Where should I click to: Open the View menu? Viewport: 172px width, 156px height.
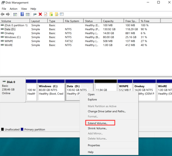(24, 9)
